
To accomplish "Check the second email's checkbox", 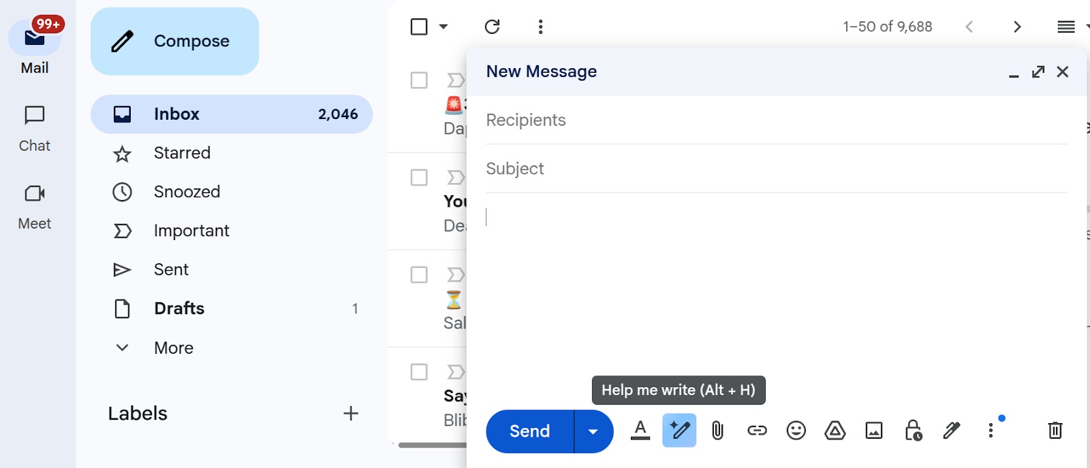I will click(419, 178).
